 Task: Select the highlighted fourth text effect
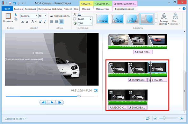pos(147,19)
